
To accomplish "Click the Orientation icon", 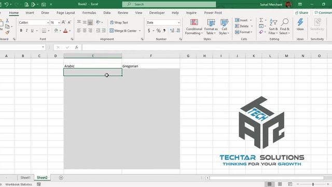I will point(98,22).
